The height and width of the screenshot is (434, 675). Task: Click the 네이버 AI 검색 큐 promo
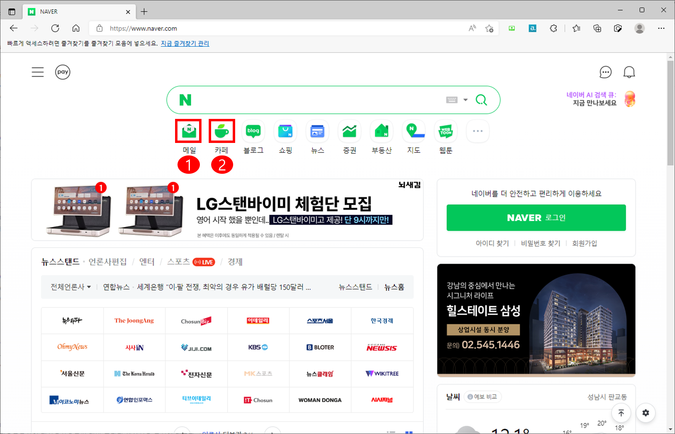coord(601,99)
